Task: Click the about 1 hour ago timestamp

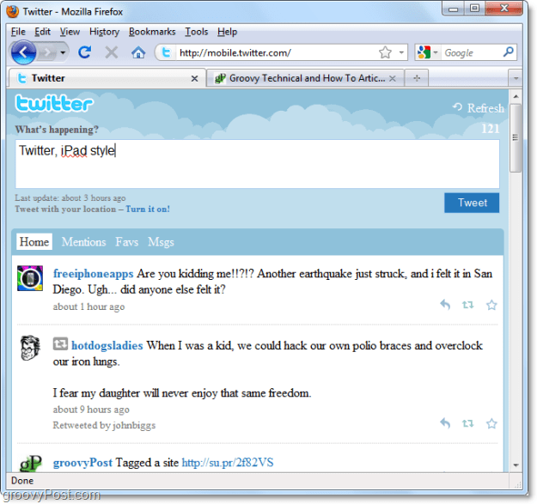Action: [88, 307]
